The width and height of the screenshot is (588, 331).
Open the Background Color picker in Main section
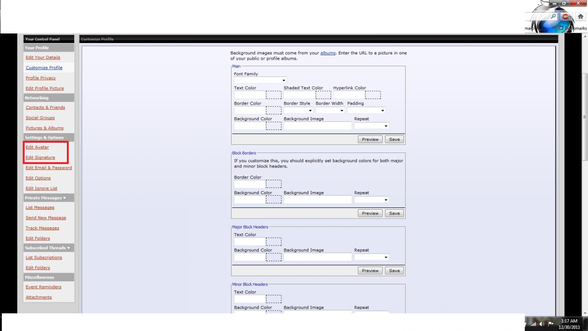(x=274, y=125)
